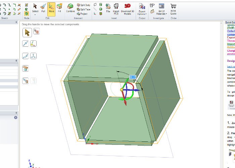Click the yellow center ball of Move handle
Image resolution: width=235 pixels, height=168 pixels.
point(122,90)
